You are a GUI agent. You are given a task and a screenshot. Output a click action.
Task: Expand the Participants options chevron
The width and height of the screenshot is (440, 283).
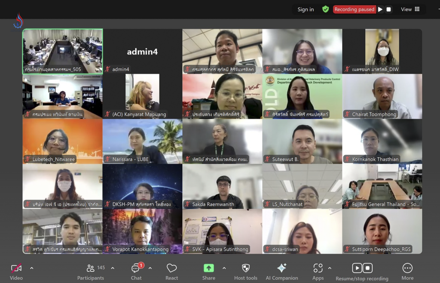113,268
